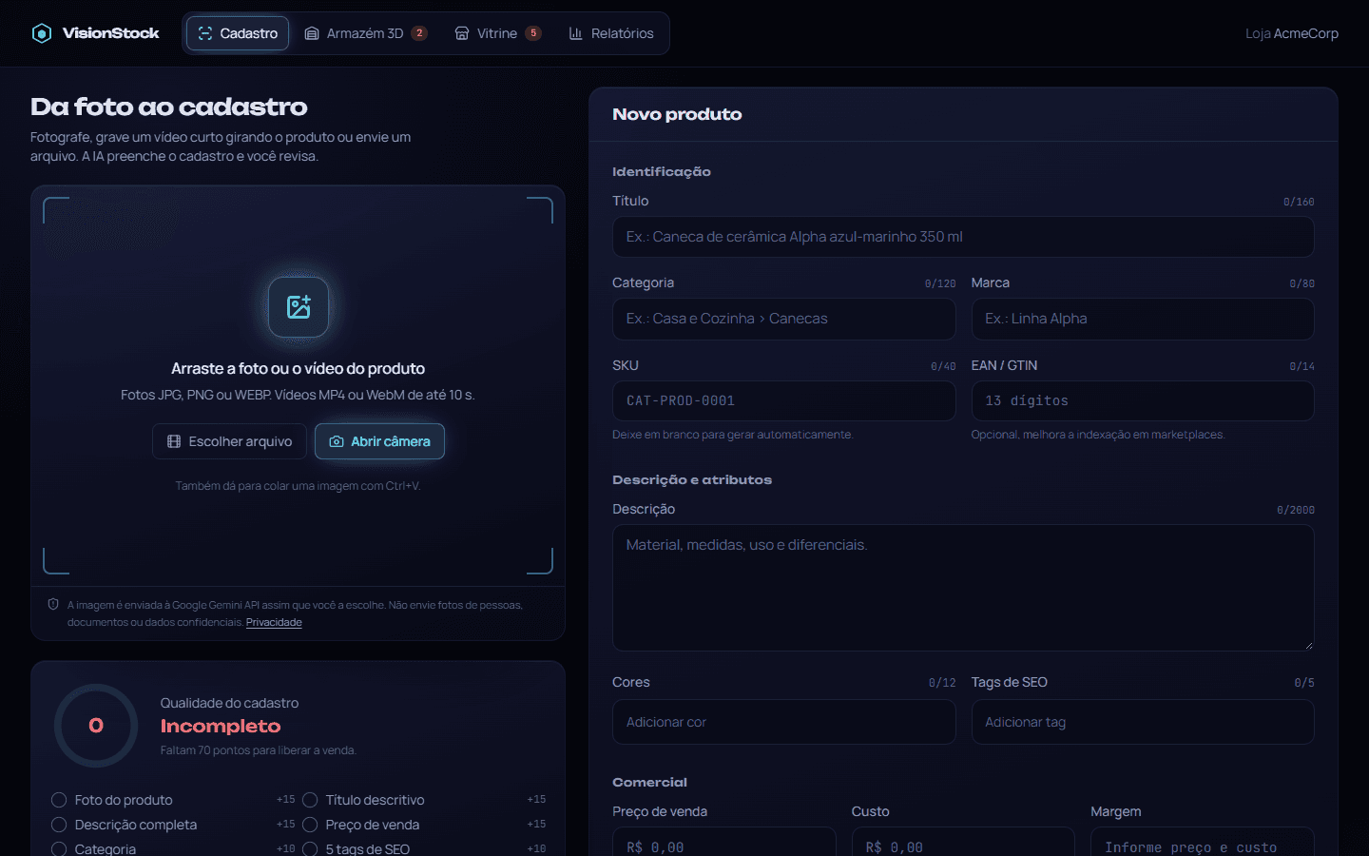Click the quality score ring showing 0
The width and height of the screenshot is (1369, 856).
tap(96, 726)
